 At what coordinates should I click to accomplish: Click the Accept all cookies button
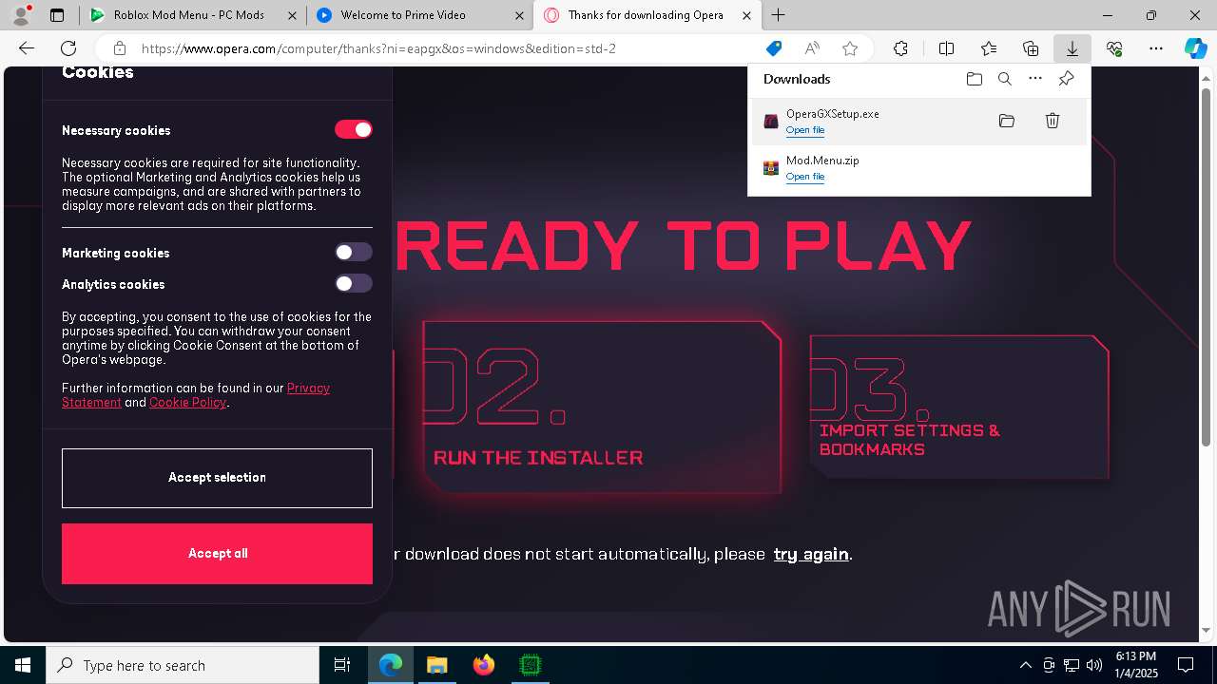(217, 554)
